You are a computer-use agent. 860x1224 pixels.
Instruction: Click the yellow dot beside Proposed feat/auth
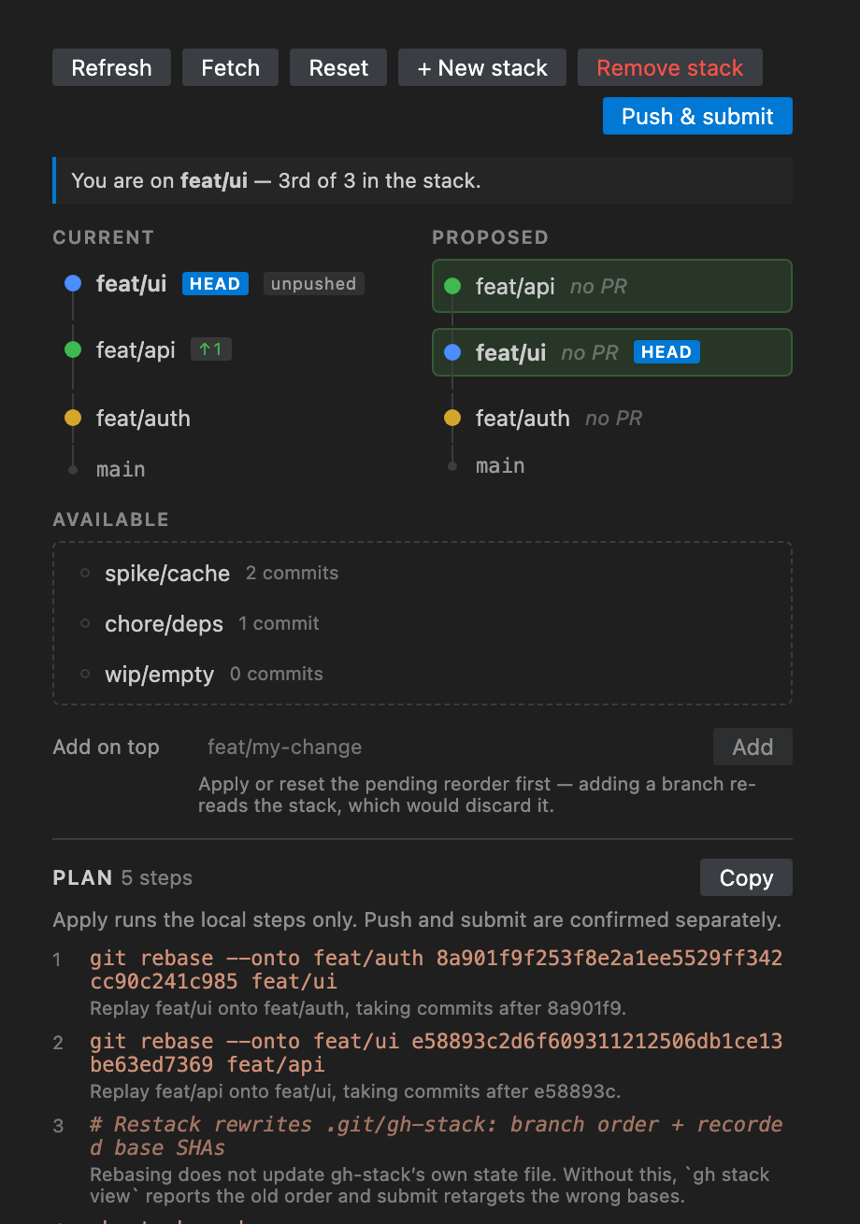pyautogui.click(x=452, y=418)
